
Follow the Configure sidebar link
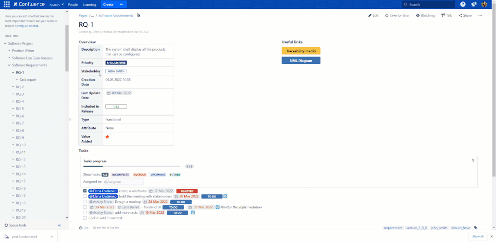(x=27, y=26)
